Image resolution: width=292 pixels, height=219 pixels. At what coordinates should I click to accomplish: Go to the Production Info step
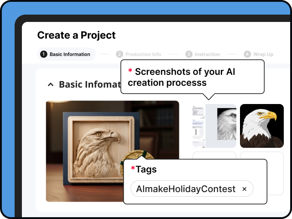pyautogui.click(x=143, y=54)
